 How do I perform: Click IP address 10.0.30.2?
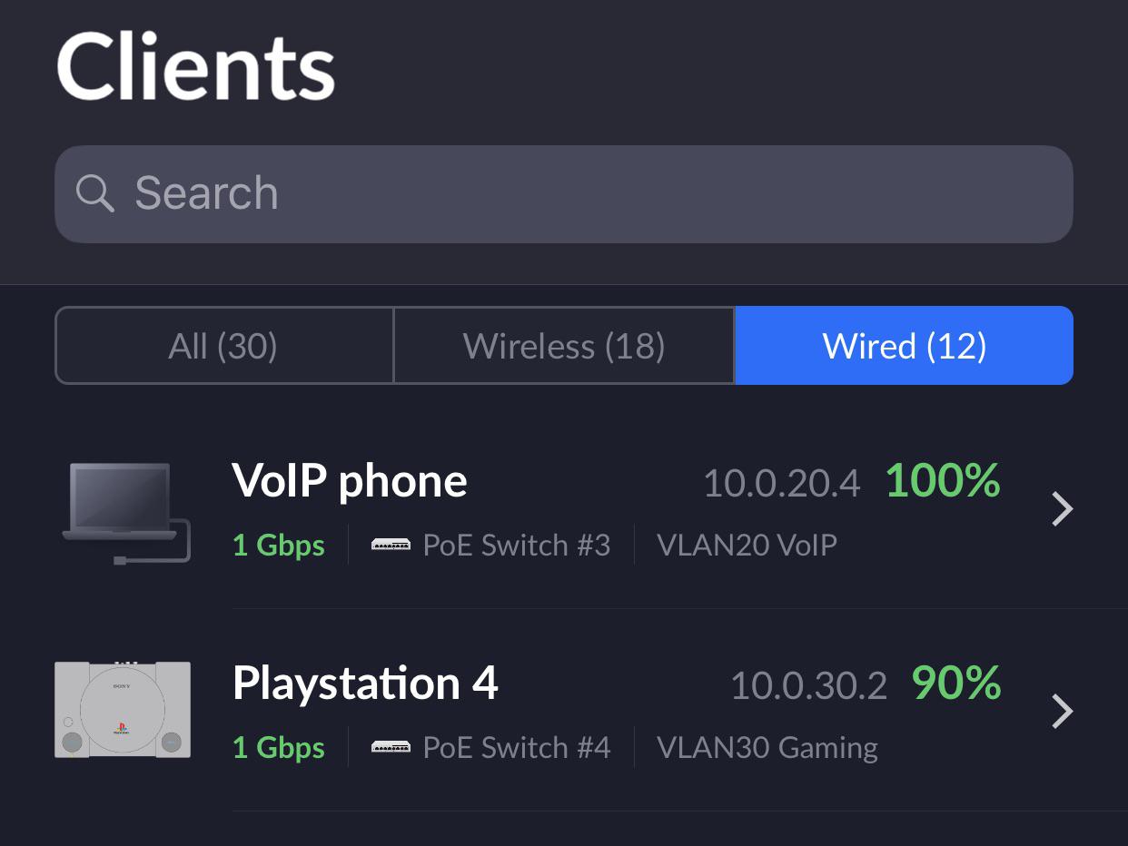(x=808, y=685)
